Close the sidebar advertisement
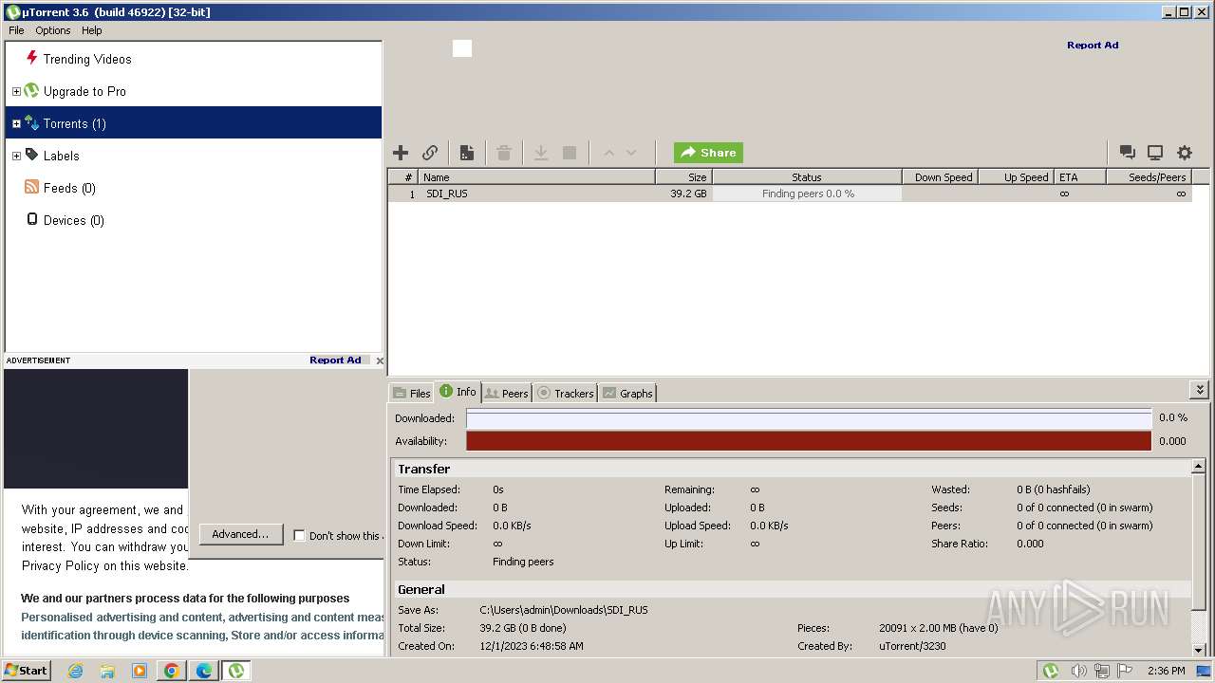The width and height of the screenshot is (1215, 683). [x=380, y=360]
